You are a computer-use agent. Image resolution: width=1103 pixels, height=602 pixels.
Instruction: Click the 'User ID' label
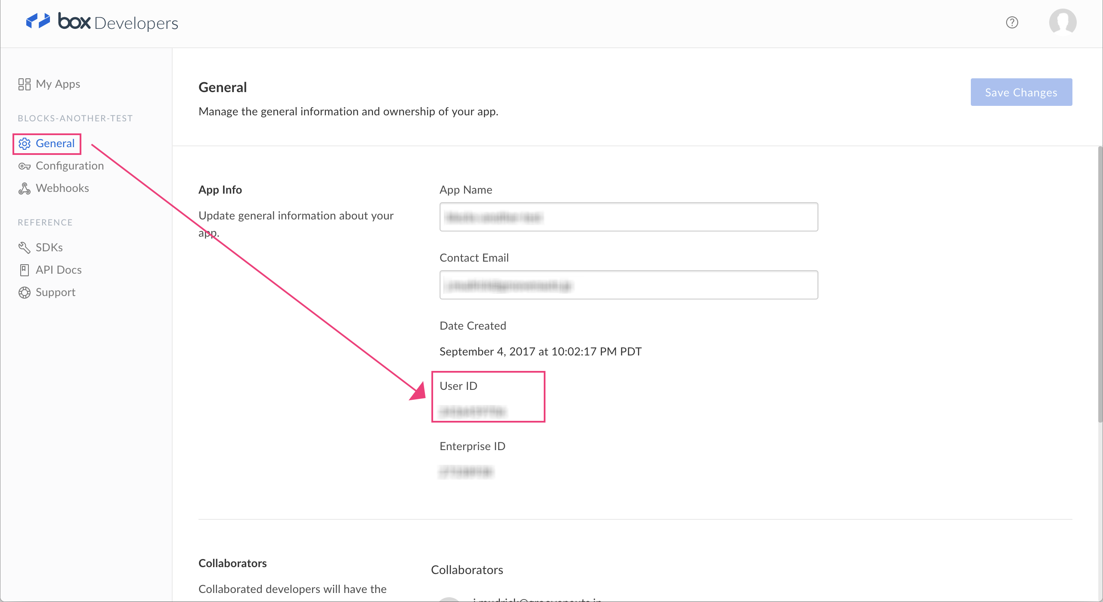click(x=459, y=386)
